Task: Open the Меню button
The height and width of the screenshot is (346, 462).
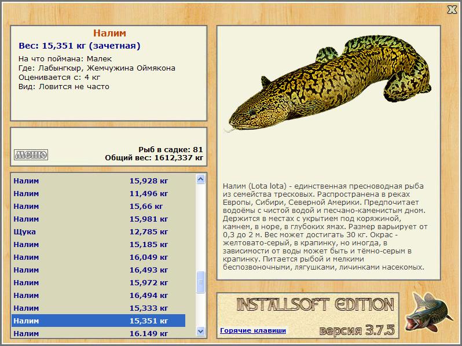Action: (31, 154)
